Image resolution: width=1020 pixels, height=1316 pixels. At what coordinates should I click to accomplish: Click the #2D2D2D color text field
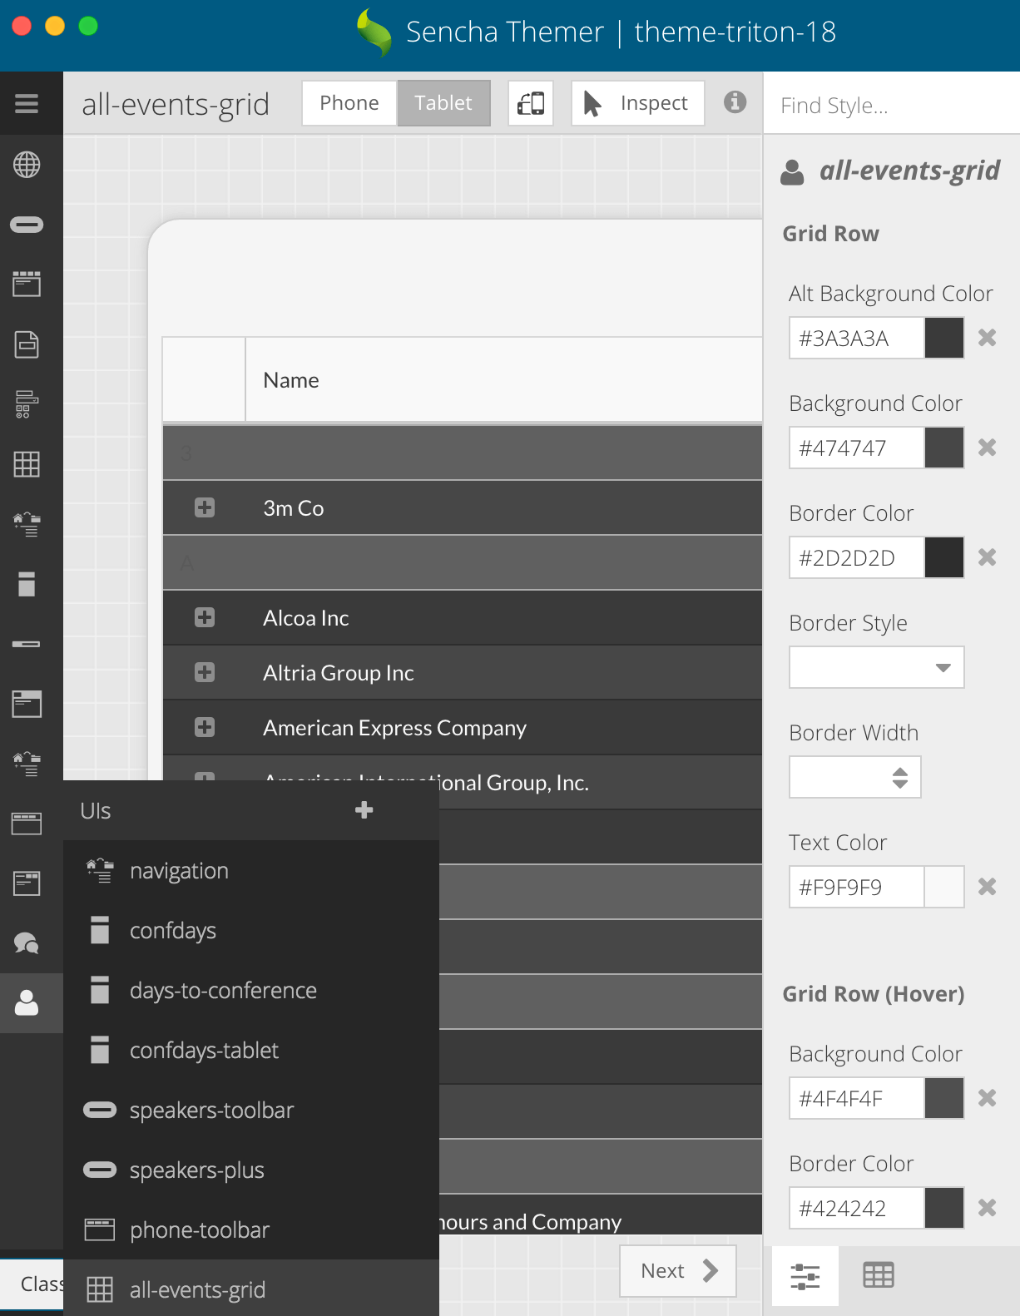(857, 557)
